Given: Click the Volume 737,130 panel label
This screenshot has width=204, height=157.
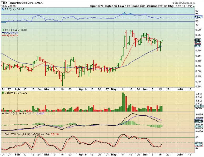Looking at the screenshot, I should pos(16,93).
